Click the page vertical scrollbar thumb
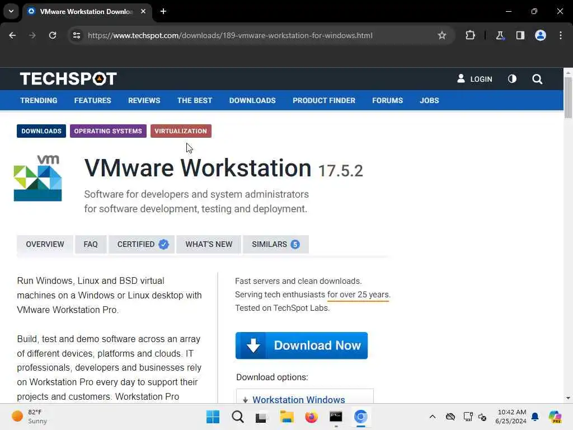This screenshot has height=430, width=573. (568, 98)
